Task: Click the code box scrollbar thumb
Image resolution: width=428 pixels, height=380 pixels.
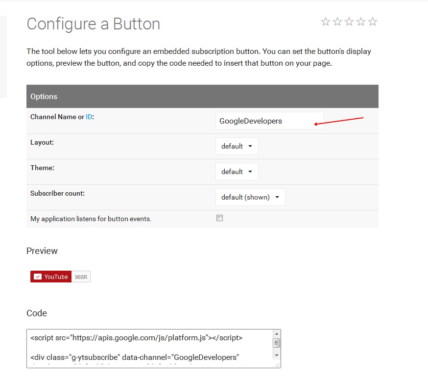Action: tap(276, 343)
